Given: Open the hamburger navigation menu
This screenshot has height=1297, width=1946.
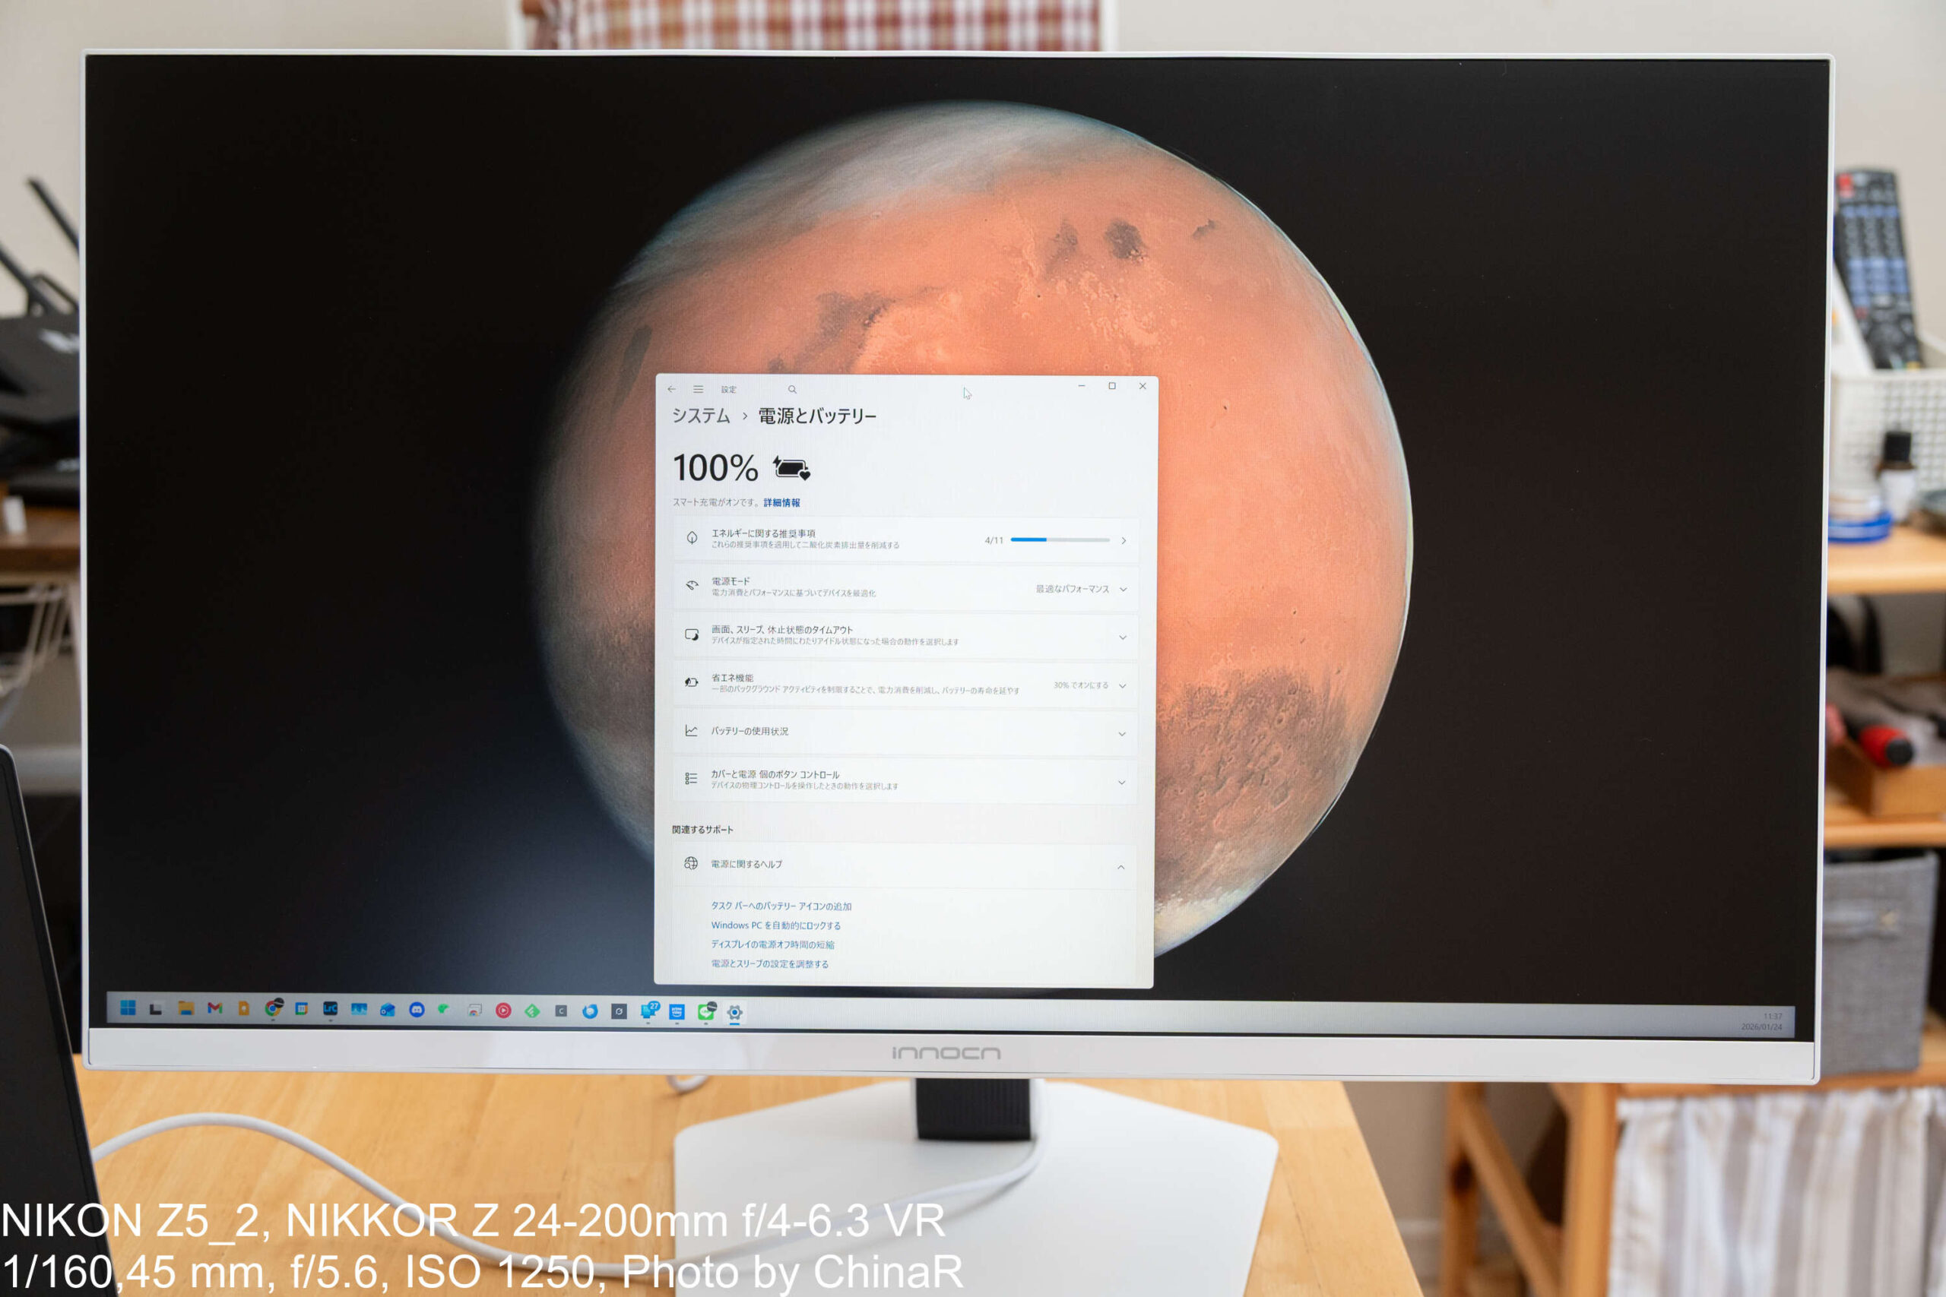Looking at the screenshot, I should click(699, 389).
